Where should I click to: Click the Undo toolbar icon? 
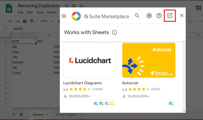point(11,21)
